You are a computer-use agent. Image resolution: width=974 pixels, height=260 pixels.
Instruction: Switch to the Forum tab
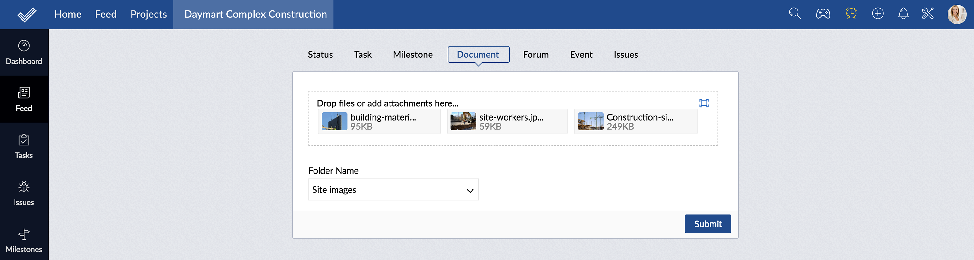click(x=535, y=55)
